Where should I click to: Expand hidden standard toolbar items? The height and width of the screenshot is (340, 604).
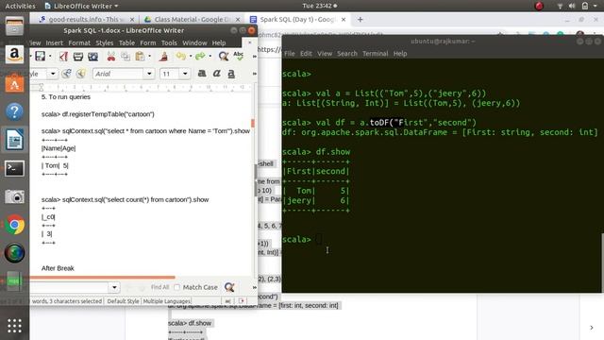click(254, 57)
